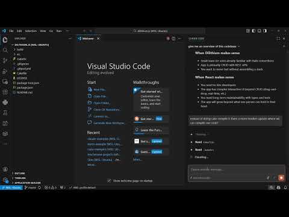The image size is (289, 217).
Task: Open the Extensions view in the activity bar
Action: tap(5, 92)
